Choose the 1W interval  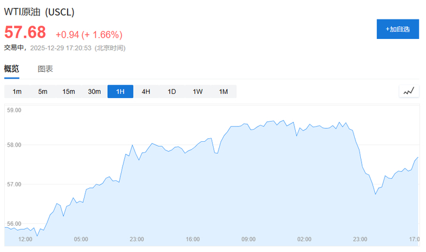coord(198,92)
